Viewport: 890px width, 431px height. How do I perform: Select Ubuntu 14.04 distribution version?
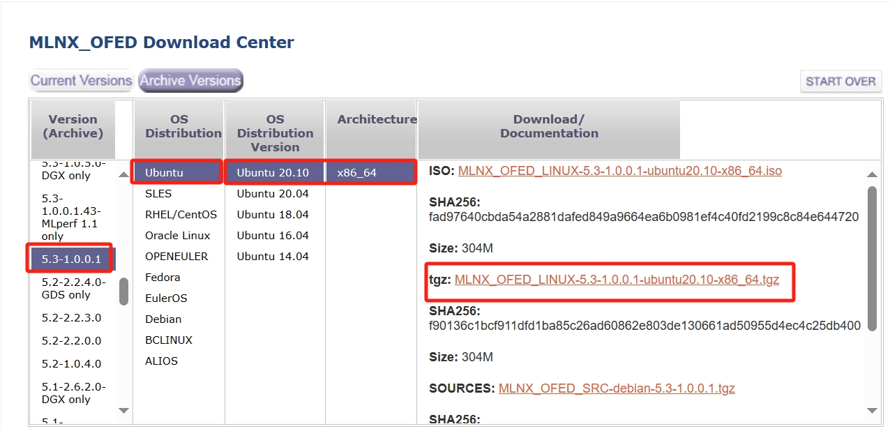tap(273, 256)
